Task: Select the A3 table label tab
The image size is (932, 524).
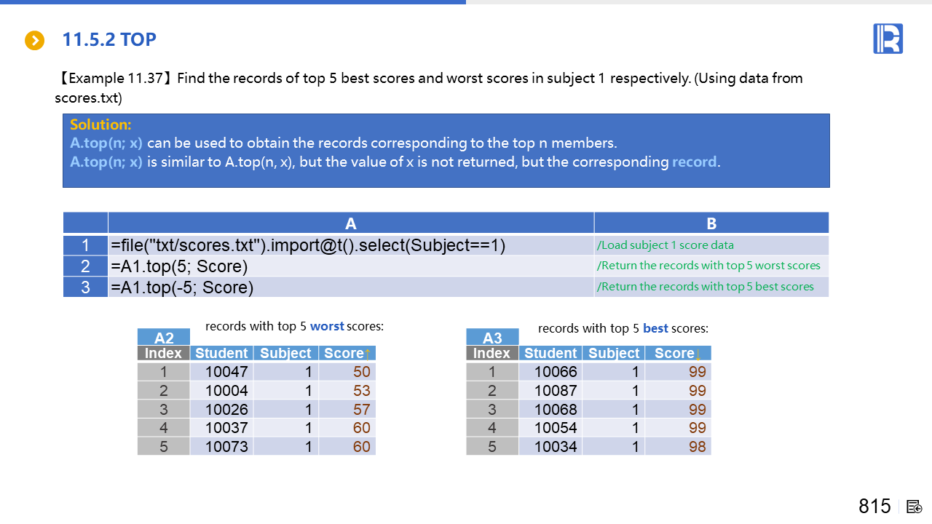Action: point(492,338)
